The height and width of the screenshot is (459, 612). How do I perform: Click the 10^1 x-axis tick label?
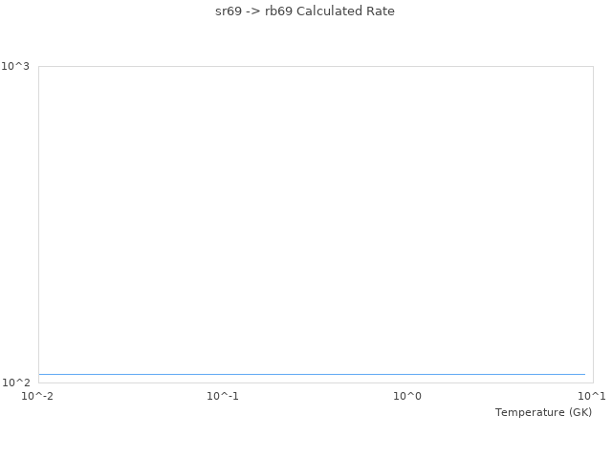tap(592, 396)
